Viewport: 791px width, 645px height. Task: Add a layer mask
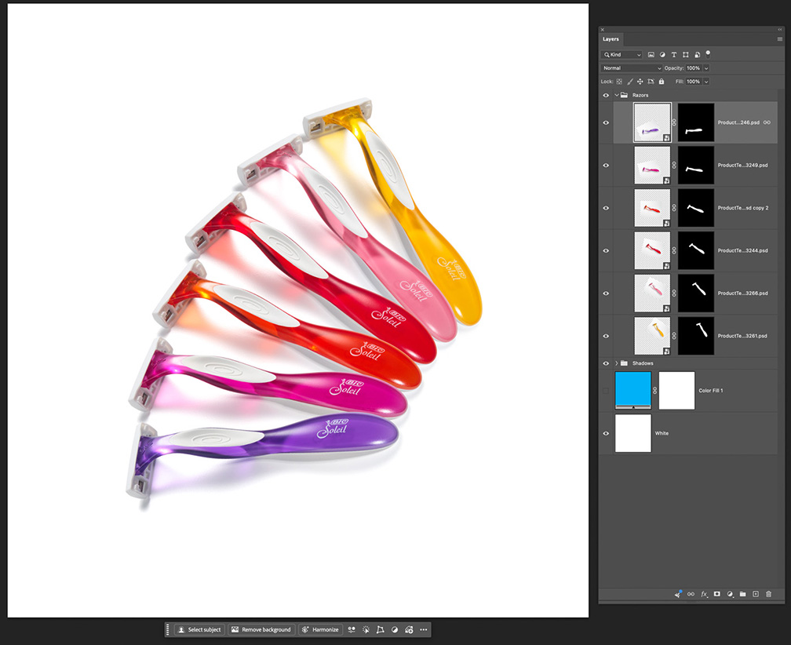[x=717, y=594]
